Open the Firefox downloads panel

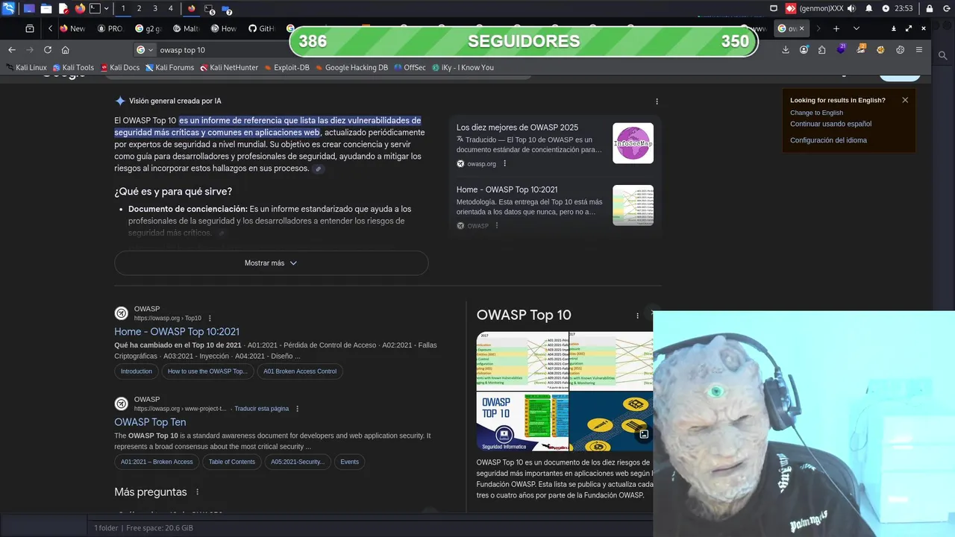786,50
